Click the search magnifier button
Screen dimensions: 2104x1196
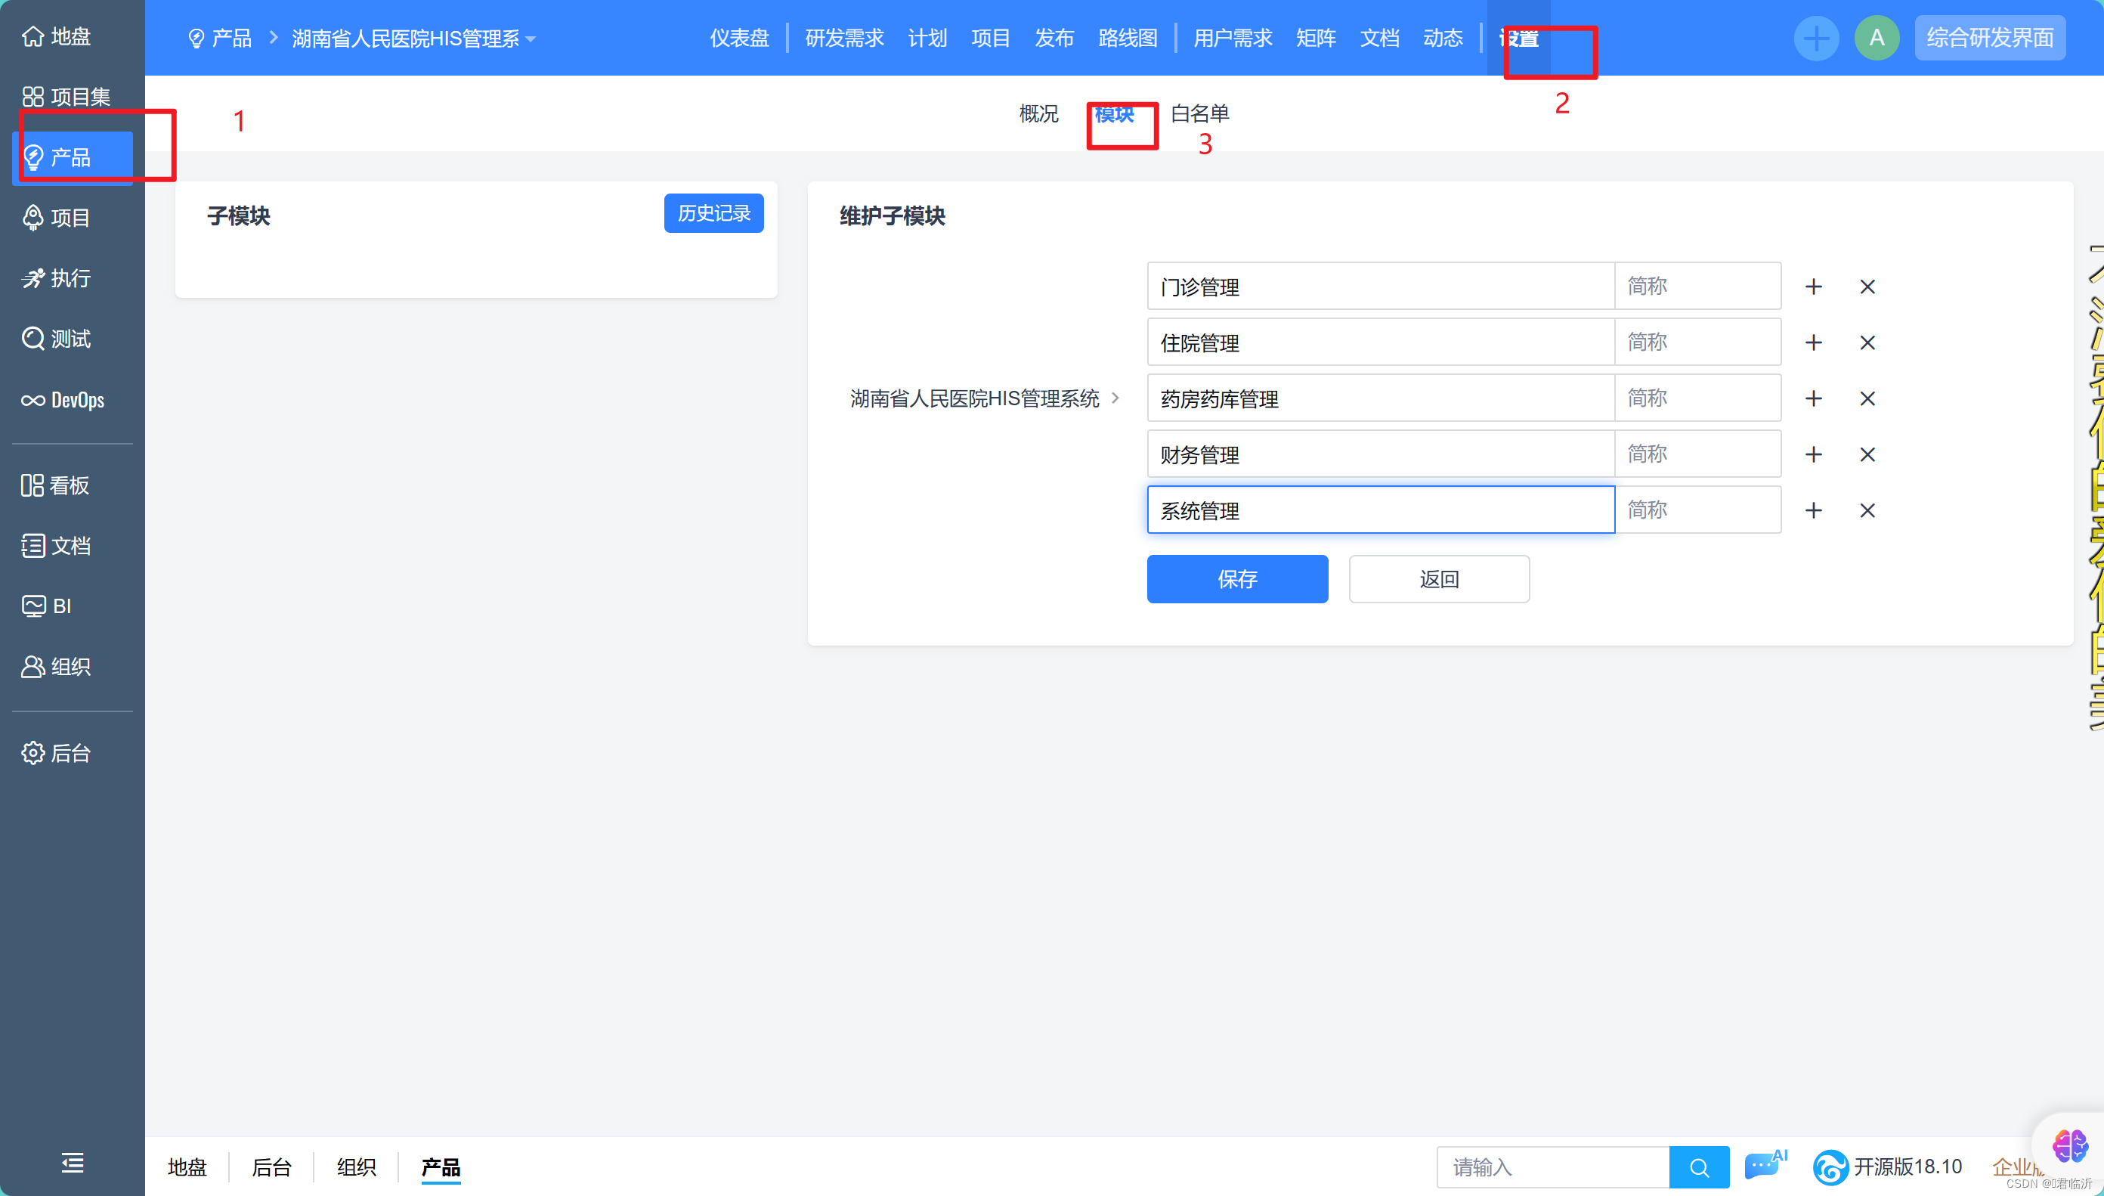click(x=1699, y=1167)
